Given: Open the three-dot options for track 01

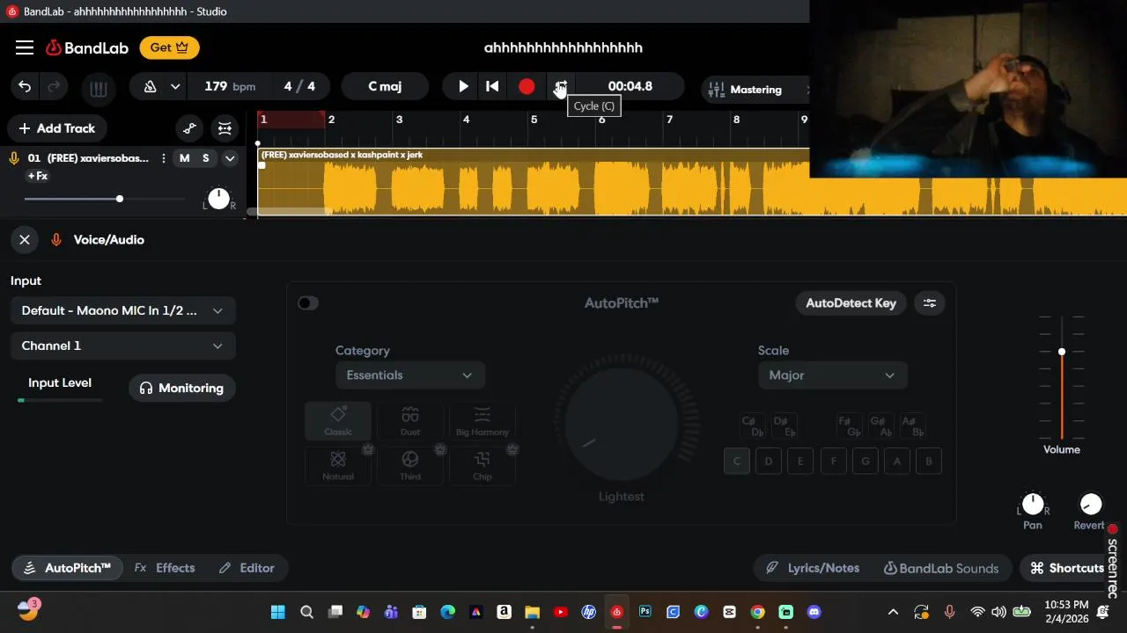Looking at the screenshot, I should tap(164, 158).
